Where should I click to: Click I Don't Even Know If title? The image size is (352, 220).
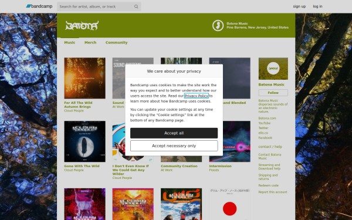coord(130,170)
